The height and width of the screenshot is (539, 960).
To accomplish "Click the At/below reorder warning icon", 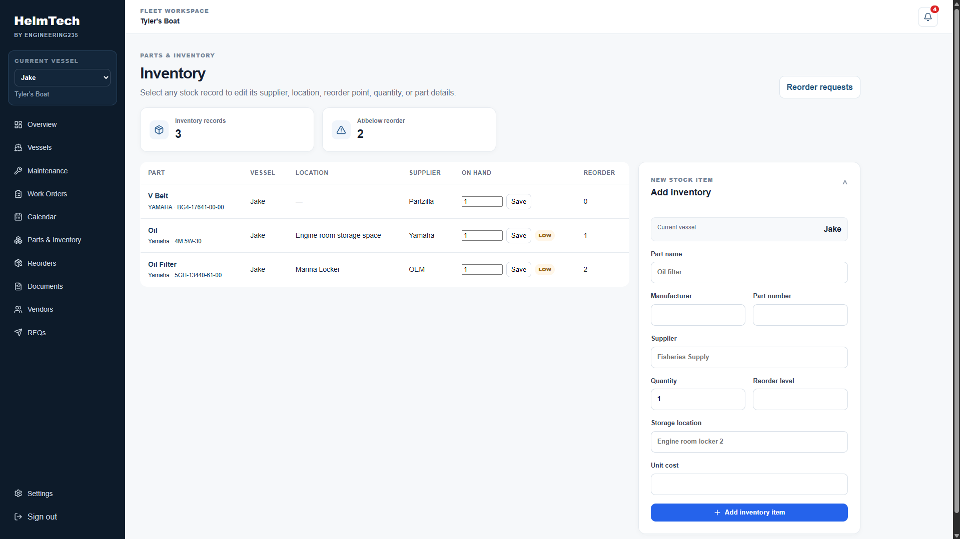I will click(341, 130).
